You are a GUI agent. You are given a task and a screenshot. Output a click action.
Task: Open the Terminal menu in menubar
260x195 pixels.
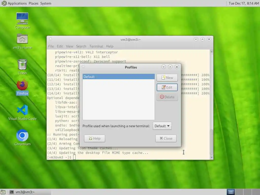tap(96, 46)
